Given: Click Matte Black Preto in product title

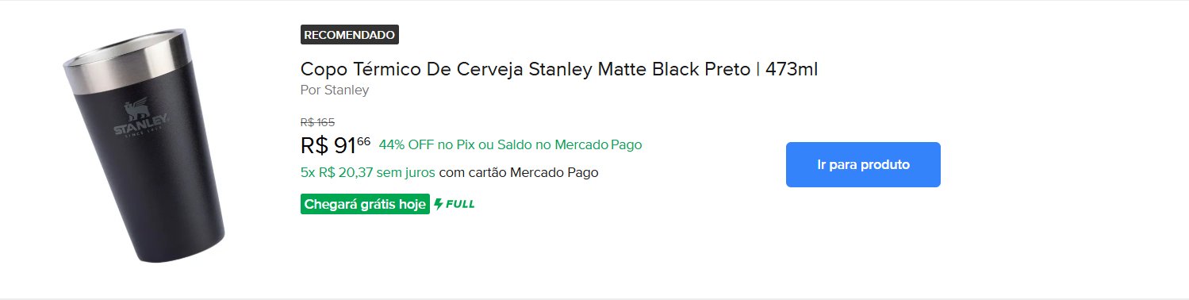Looking at the screenshot, I should tap(673, 69).
